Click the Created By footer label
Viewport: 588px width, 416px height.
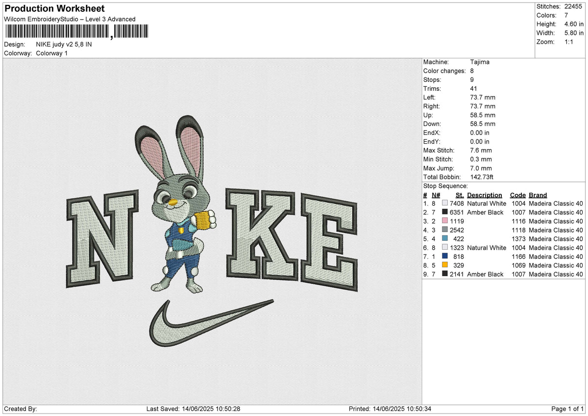[x=20, y=409]
